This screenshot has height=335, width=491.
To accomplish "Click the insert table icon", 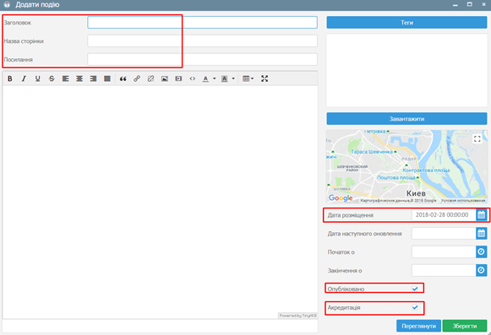I will tap(246, 78).
